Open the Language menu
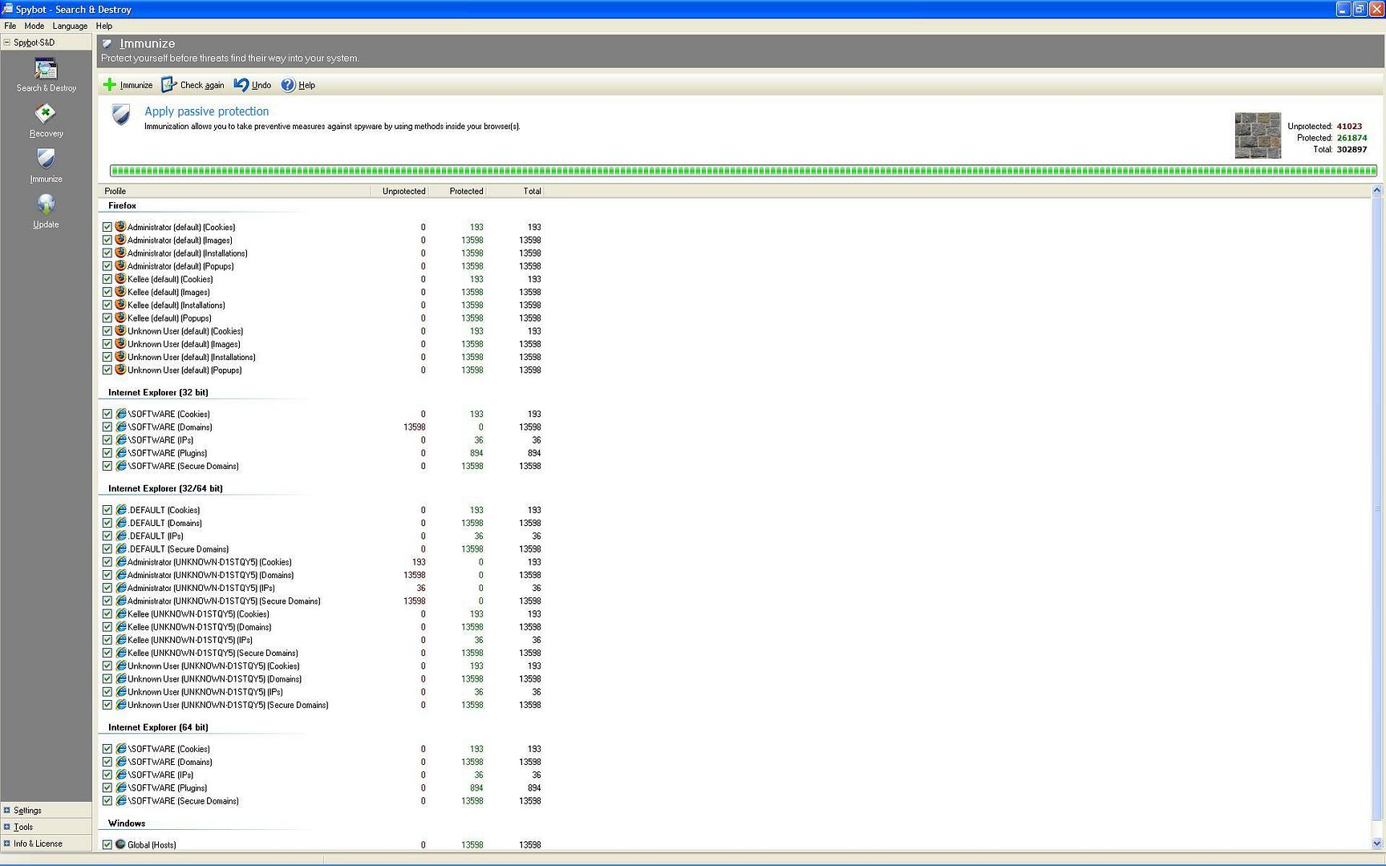The image size is (1386, 866). coord(71,26)
